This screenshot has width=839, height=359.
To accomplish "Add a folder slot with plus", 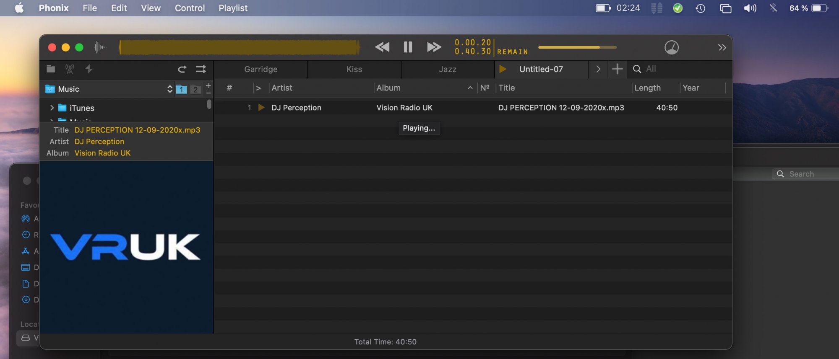I will [208, 85].
